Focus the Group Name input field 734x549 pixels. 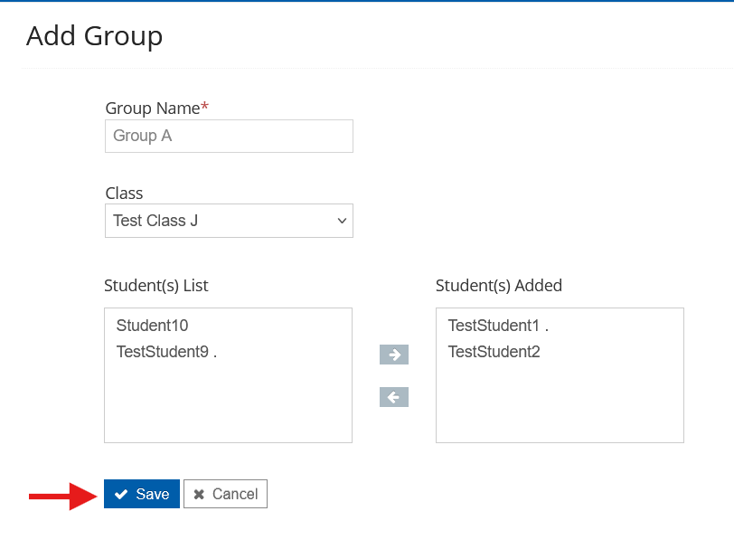tap(229, 136)
